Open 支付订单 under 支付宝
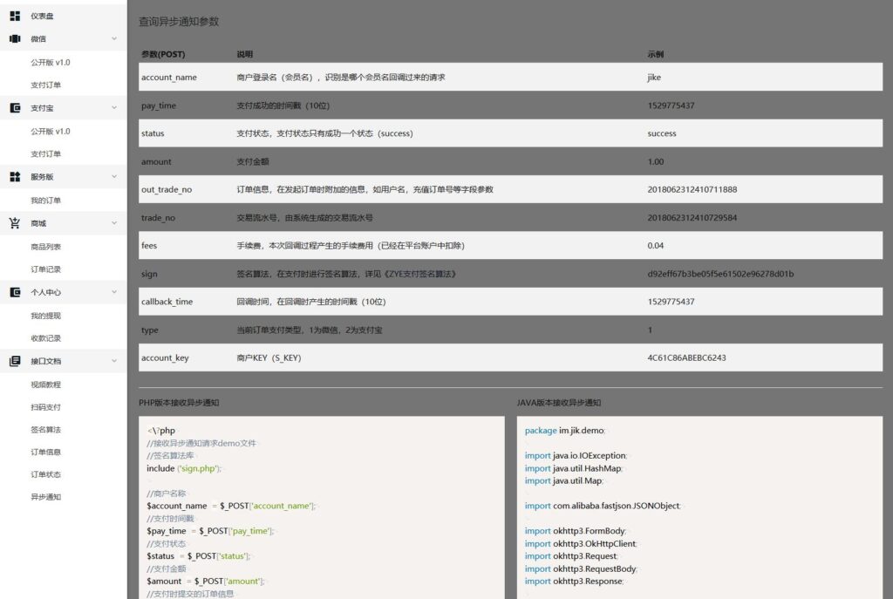Screen dimensions: 893x599 pyautogui.click(x=46, y=154)
